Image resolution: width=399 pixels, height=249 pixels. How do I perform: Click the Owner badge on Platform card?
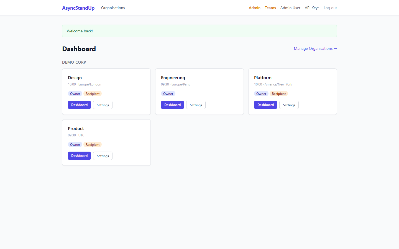coord(261,94)
